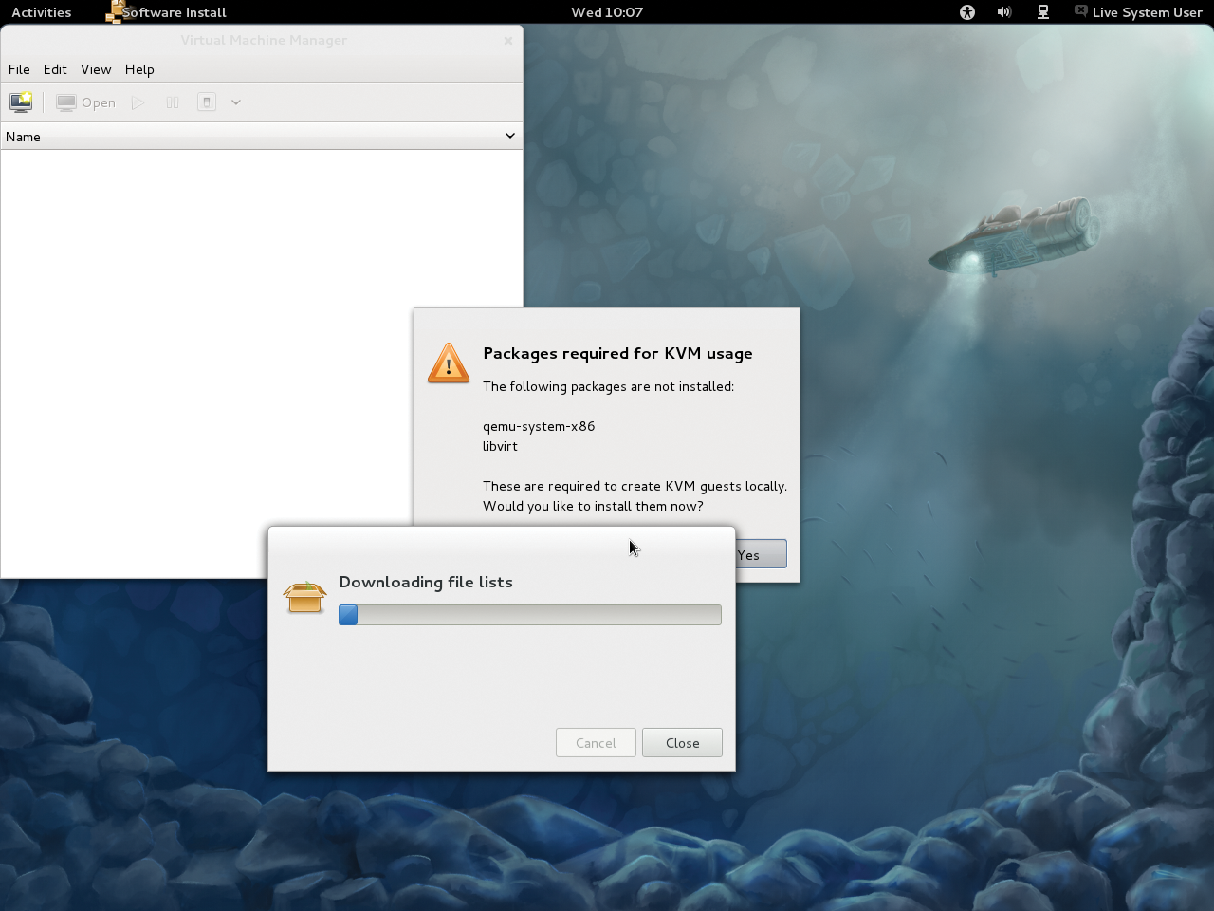Select the Run virtual machine play icon

point(138,102)
